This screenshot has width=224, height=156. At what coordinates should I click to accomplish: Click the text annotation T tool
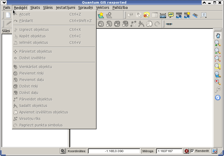(x=203, y=15)
